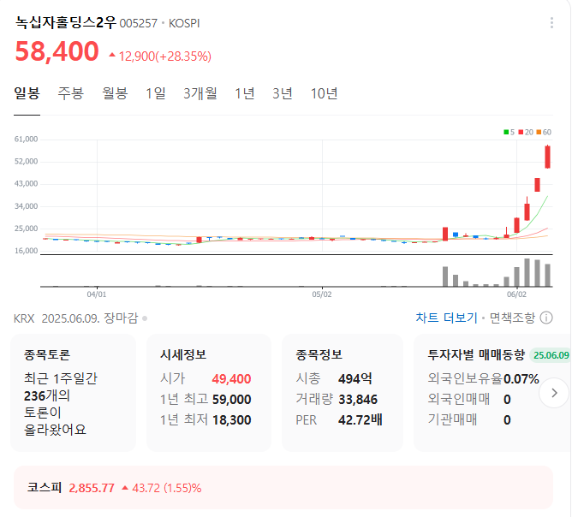
Task: Click the KRX 2025.06.09. 장마감 status text
Action: (x=76, y=318)
